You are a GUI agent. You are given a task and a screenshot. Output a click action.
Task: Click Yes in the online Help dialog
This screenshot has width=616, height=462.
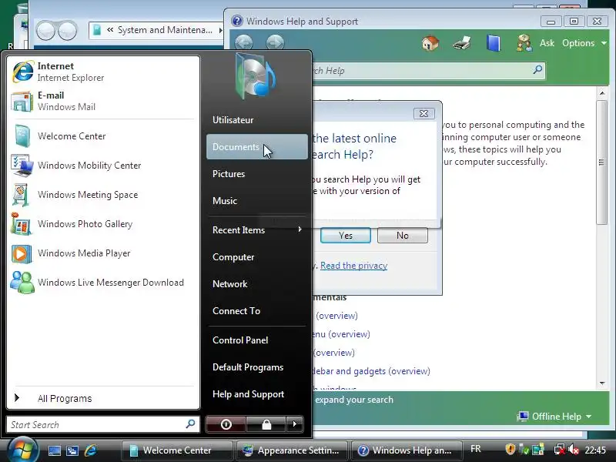click(345, 236)
